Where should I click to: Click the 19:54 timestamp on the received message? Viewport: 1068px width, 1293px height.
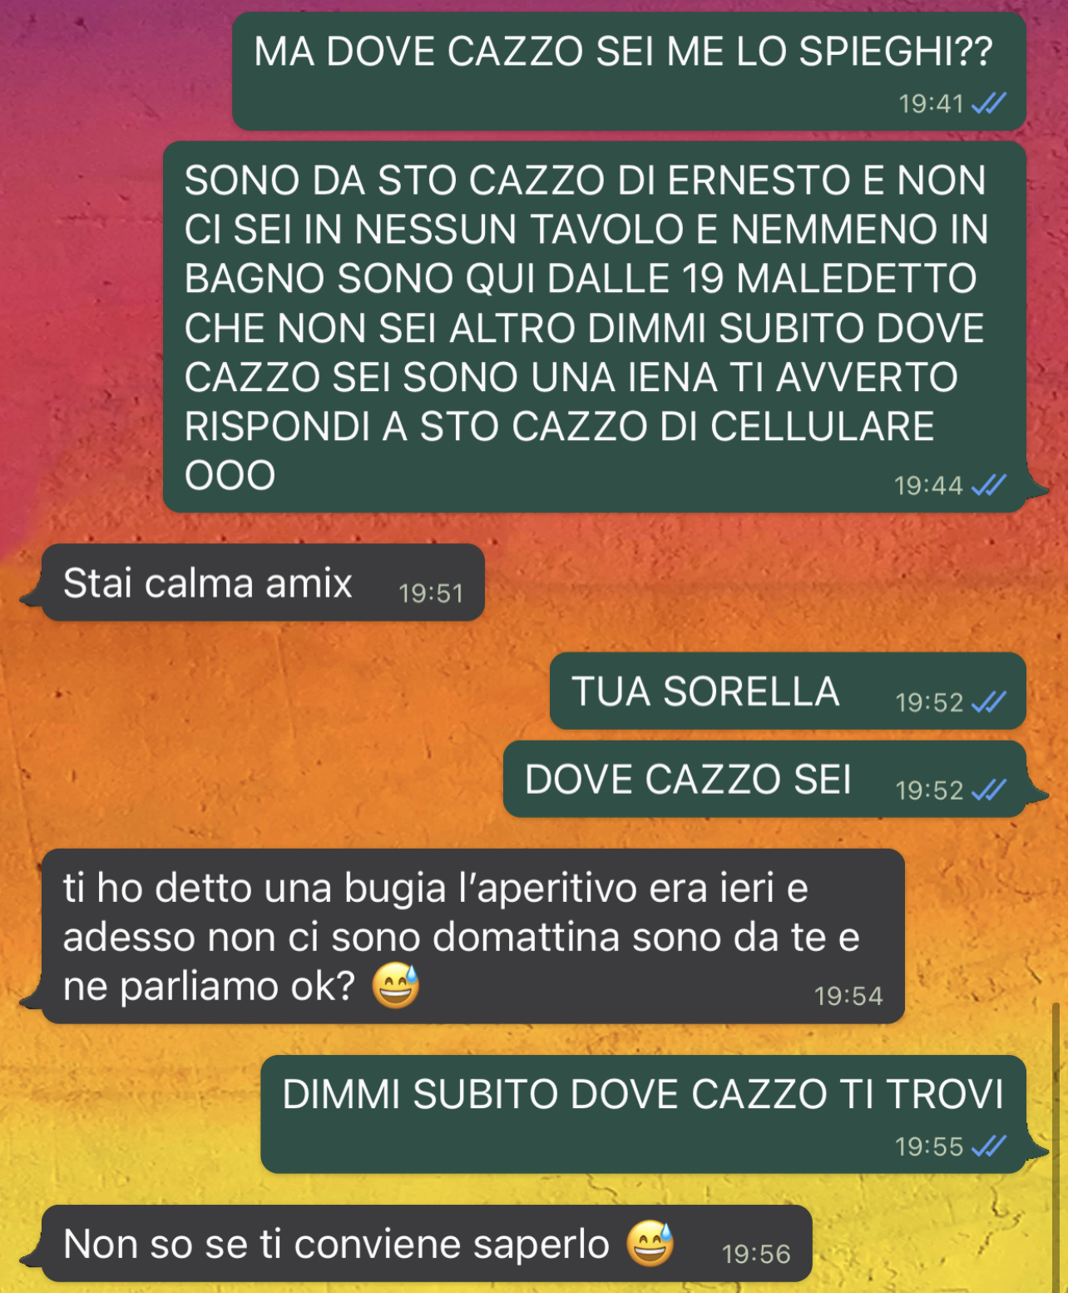(848, 996)
